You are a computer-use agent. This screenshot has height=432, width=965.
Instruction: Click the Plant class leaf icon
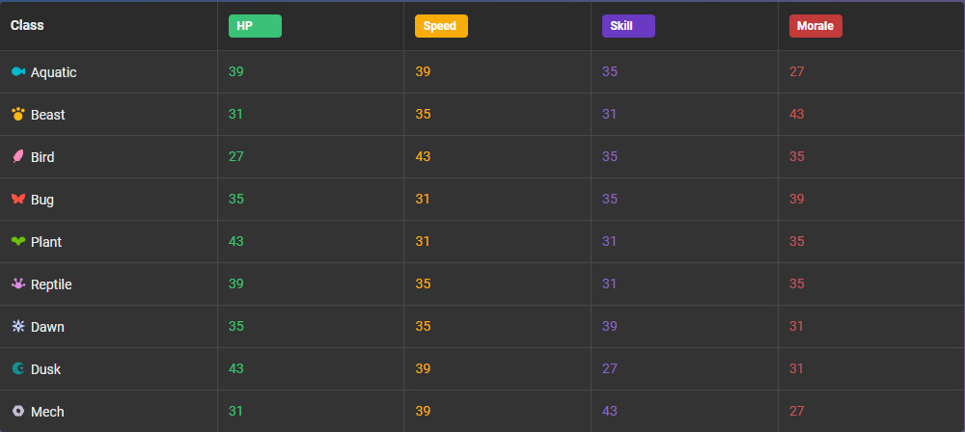17,242
